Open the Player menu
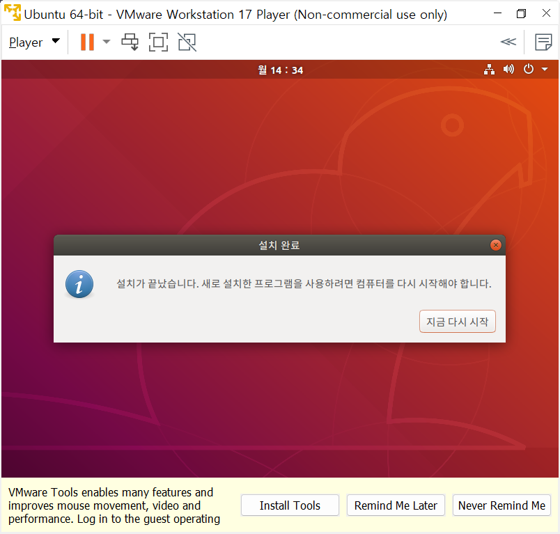 pos(34,42)
